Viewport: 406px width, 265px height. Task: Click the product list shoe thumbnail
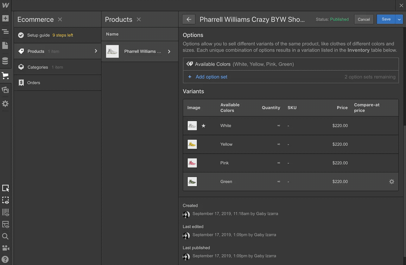(112, 51)
